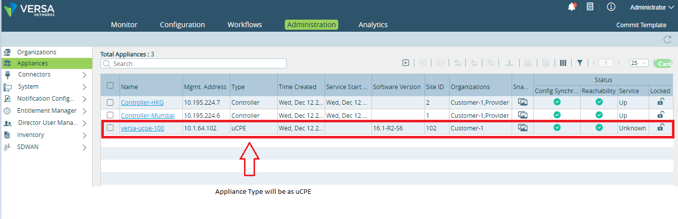
Task: Open the shell terminal icon in toolbar
Action: (x=440, y=63)
